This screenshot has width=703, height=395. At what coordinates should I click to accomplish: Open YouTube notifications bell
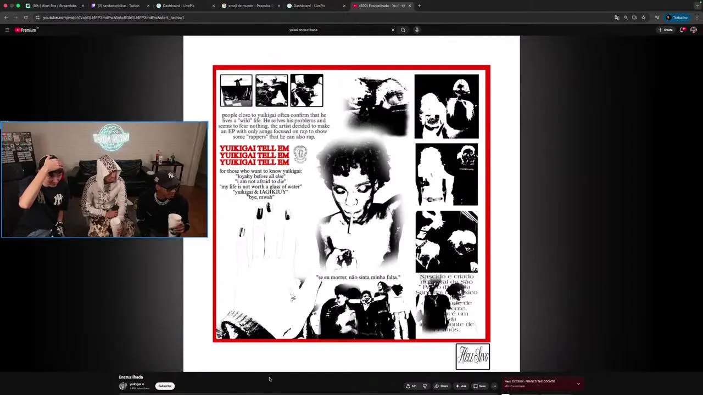tap(682, 30)
